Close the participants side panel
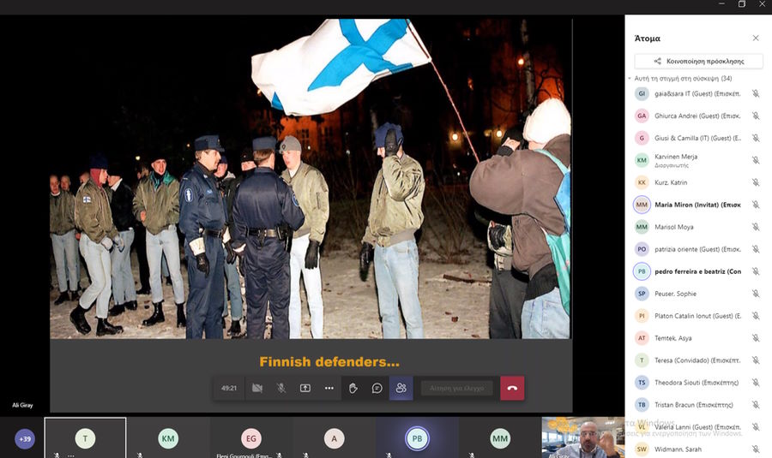This screenshot has height=458, width=772. coord(756,39)
